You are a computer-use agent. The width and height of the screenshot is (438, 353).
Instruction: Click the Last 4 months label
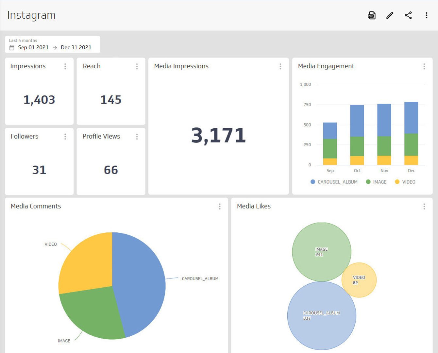23,41
